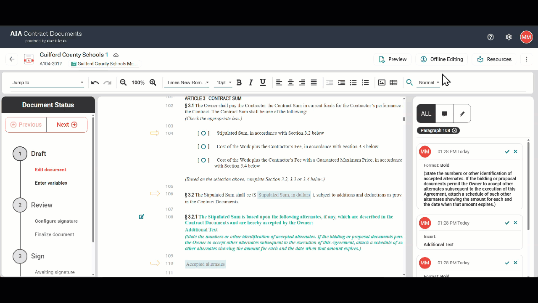The width and height of the screenshot is (538, 303).
Task: Click the Preview button
Action: [393, 59]
